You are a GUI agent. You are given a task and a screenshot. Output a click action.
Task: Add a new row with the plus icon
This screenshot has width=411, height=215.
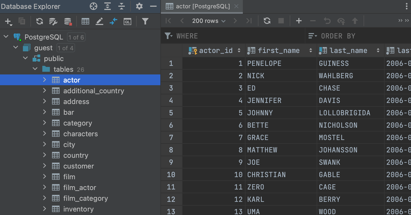pos(299,21)
